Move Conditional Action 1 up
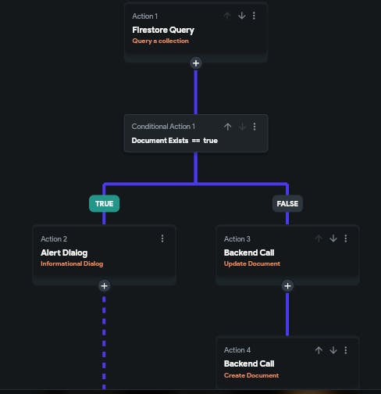 228,127
